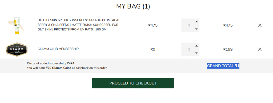Increase sunscreen quantity with up arrow
Viewport: 273px width, 103px height.
point(196,22)
